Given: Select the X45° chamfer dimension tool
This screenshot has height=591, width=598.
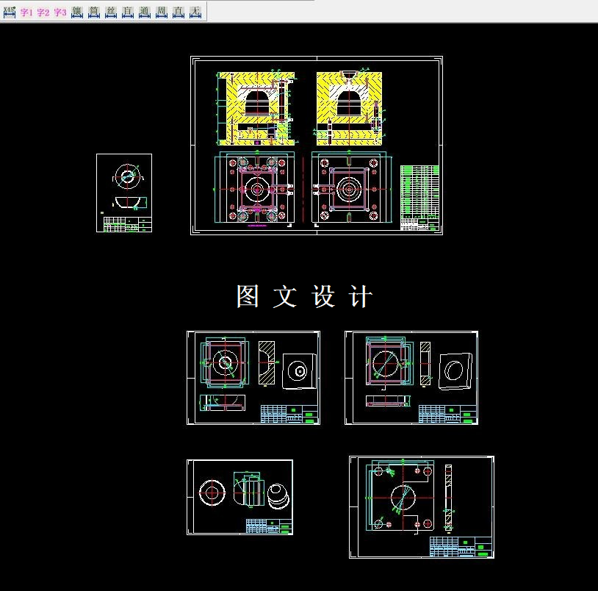Looking at the screenshot, I should (x=9, y=12).
